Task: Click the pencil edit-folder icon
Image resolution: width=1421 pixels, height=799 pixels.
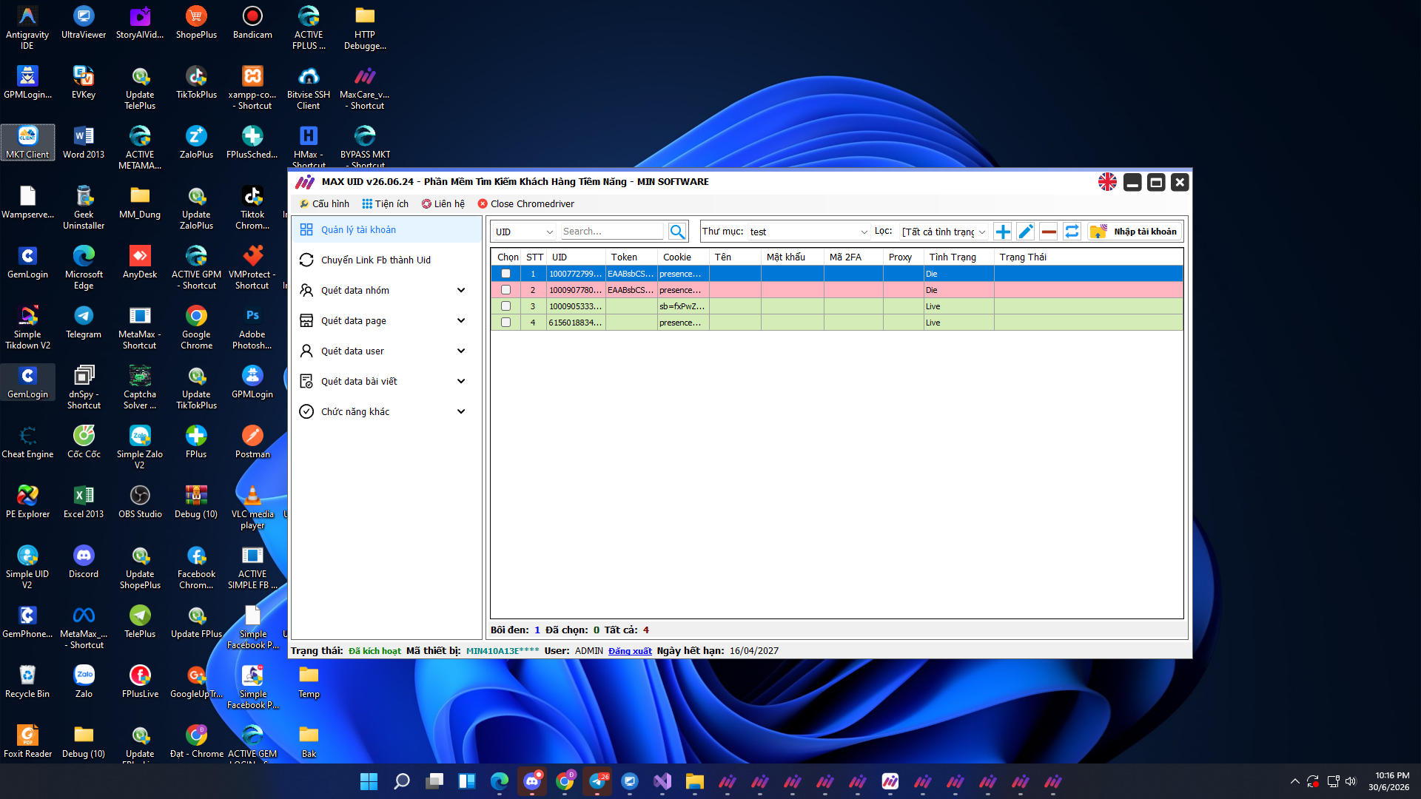Action: click(x=1026, y=232)
